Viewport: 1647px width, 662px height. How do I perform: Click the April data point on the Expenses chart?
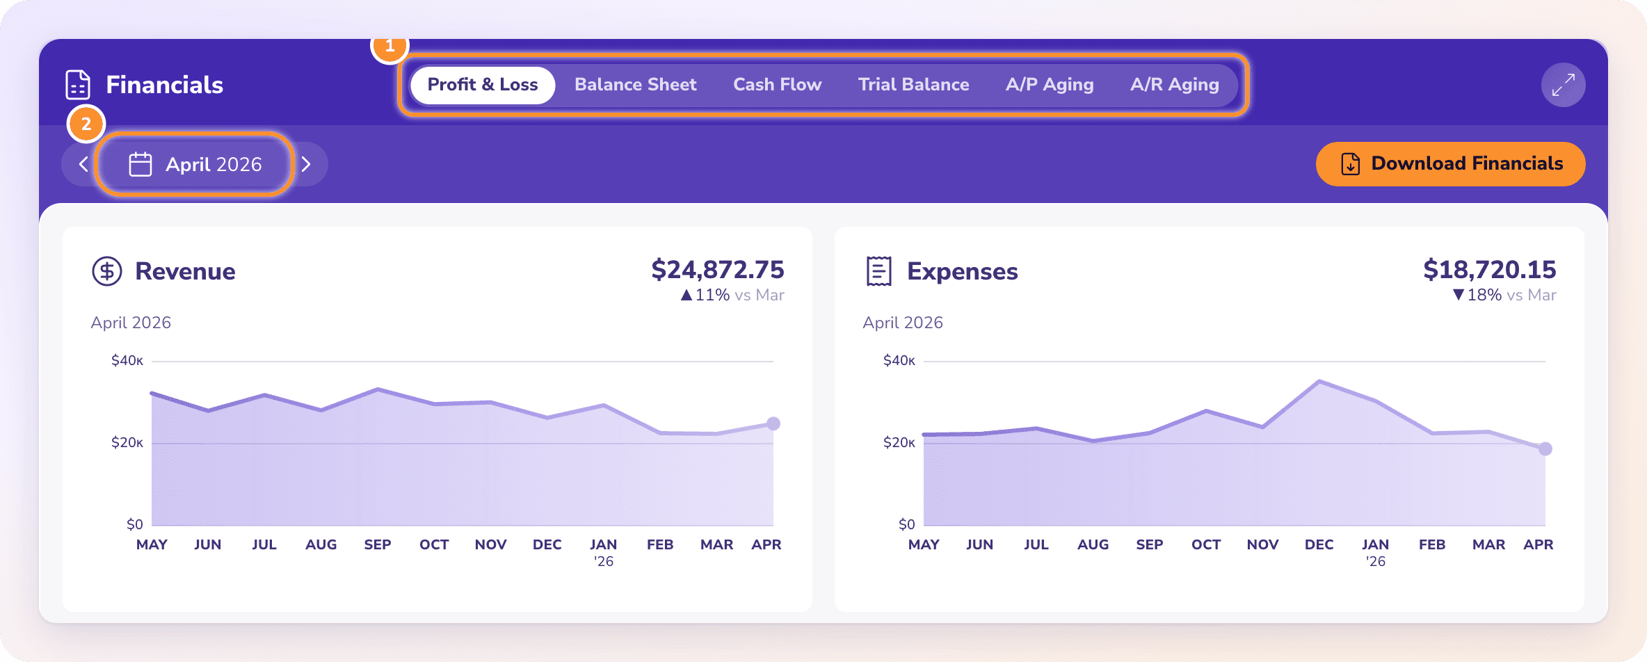click(1545, 449)
